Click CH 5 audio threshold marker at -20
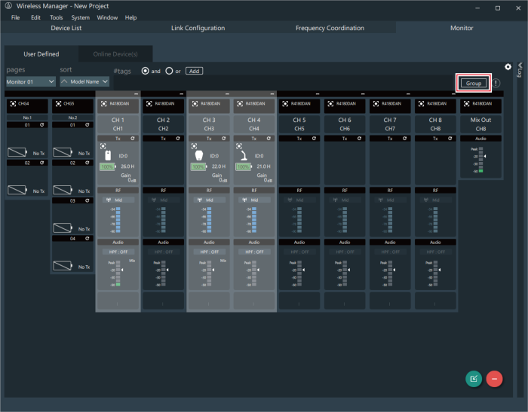The image size is (528, 412). (303, 270)
